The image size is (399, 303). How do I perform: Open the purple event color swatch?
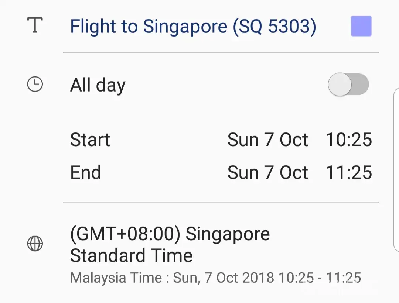[x=361, y=26]
